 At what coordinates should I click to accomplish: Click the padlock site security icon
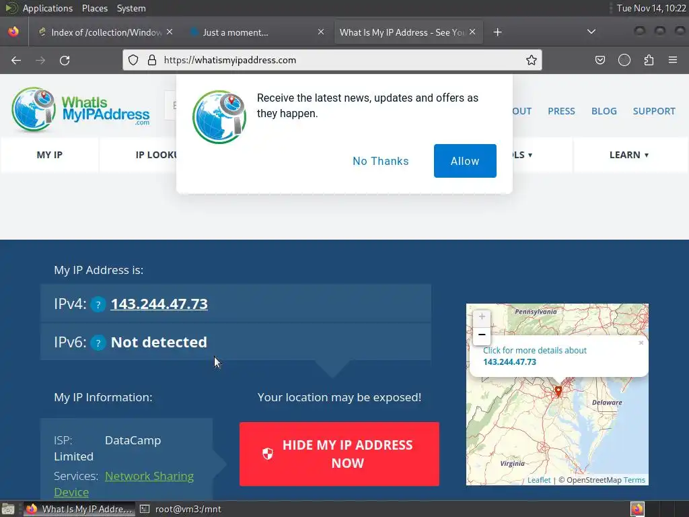[x=152, y=60]
